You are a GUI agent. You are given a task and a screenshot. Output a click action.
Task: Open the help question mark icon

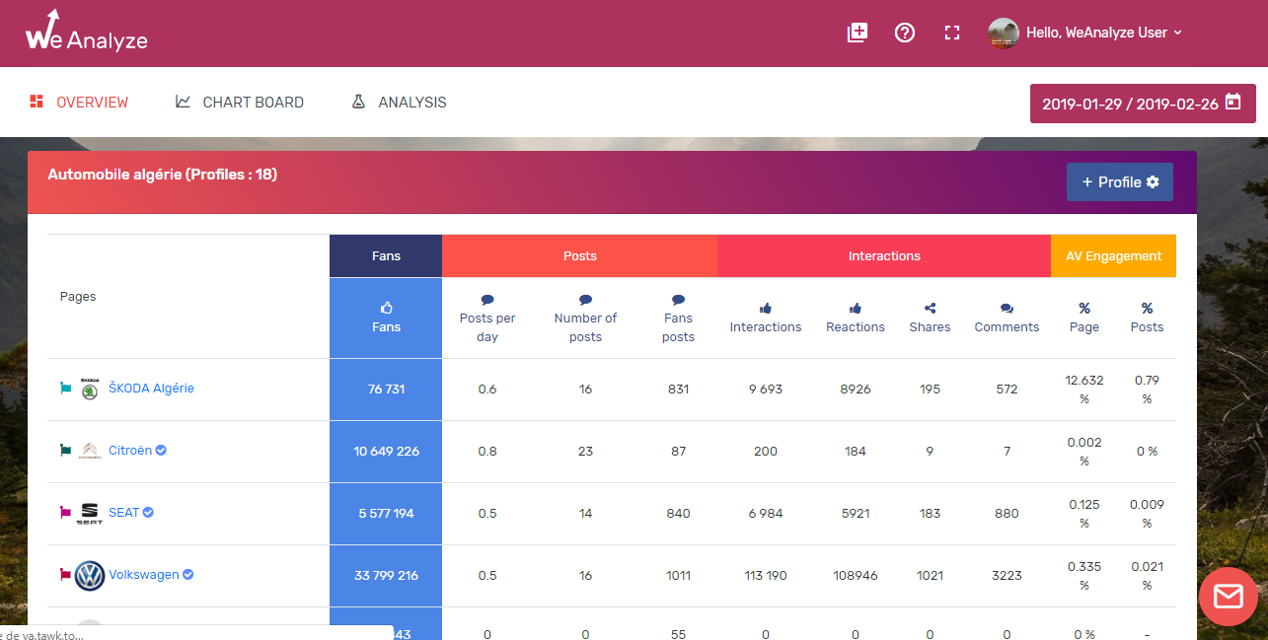tap(905, 33)
